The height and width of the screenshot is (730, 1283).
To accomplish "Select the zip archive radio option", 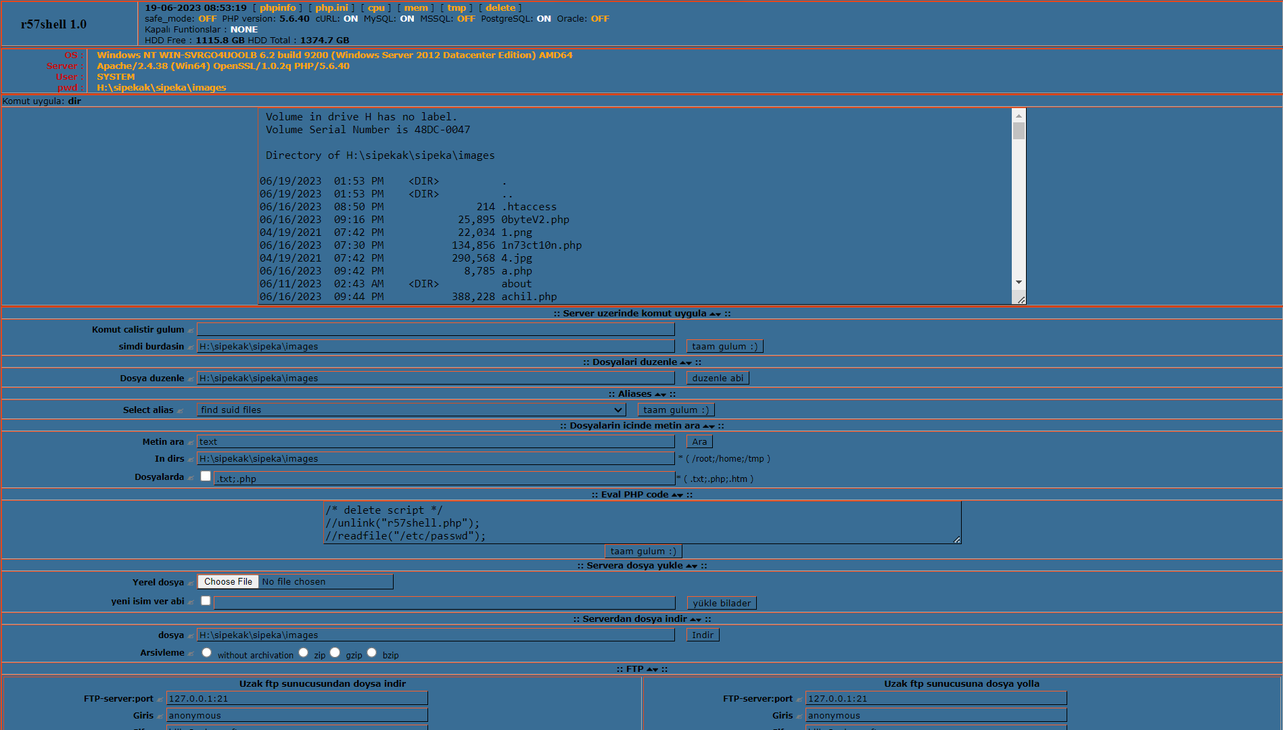I will [303, 652].
